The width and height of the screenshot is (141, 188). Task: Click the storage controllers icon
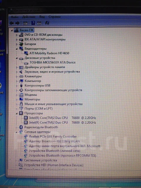point(21,90)
